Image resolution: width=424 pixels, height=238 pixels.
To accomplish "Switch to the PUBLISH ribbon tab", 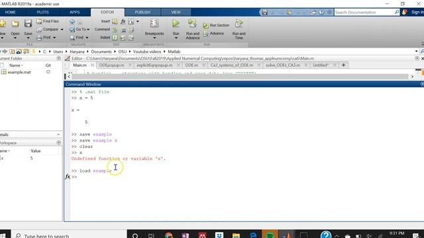I will point(142,12).
